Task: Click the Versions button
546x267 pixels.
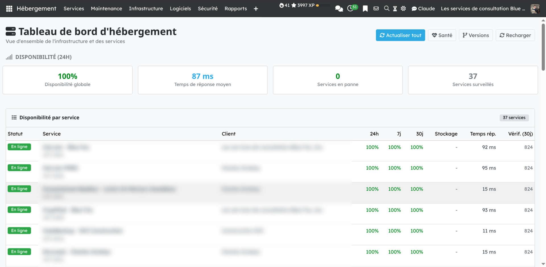Action: coord(475,35)
